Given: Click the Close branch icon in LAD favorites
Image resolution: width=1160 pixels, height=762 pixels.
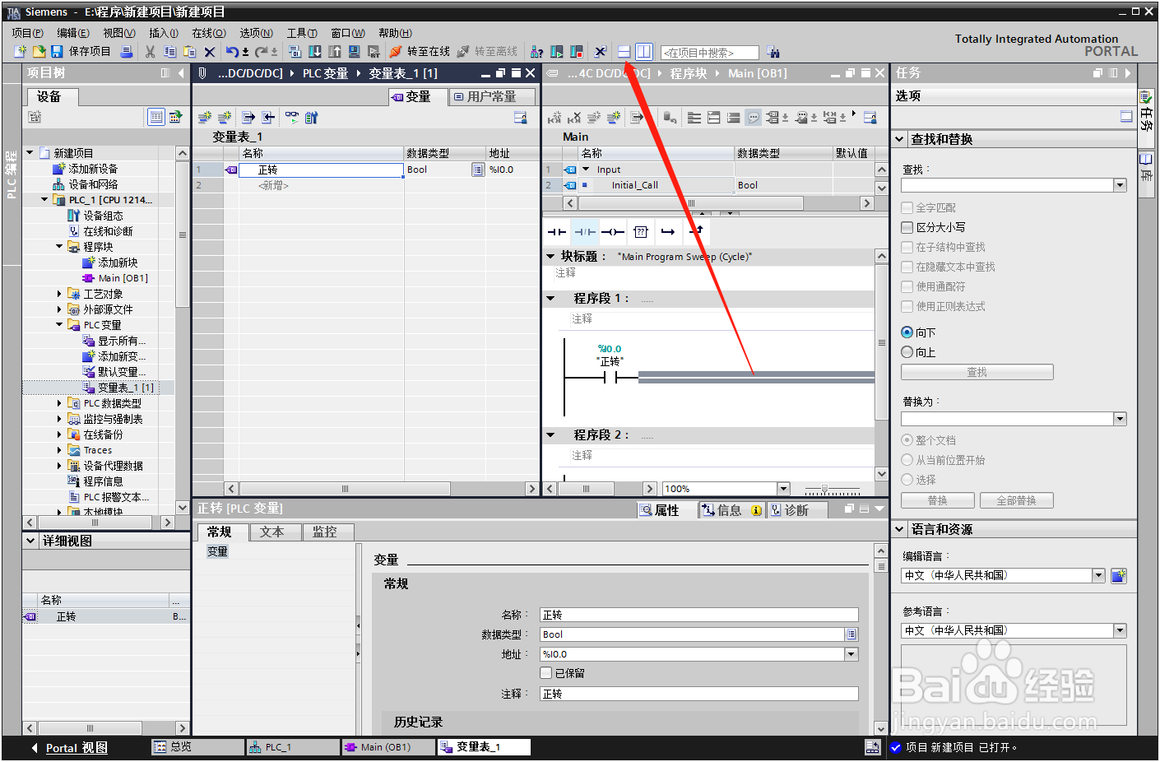Looking at the screenshot, I should pos(697,231).
